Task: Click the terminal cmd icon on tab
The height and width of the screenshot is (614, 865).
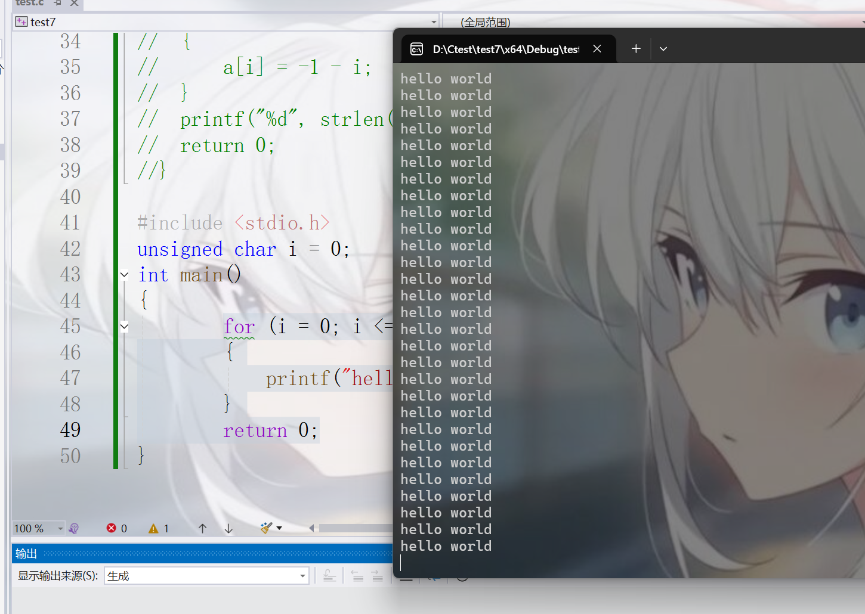Action: click(417, 49)
